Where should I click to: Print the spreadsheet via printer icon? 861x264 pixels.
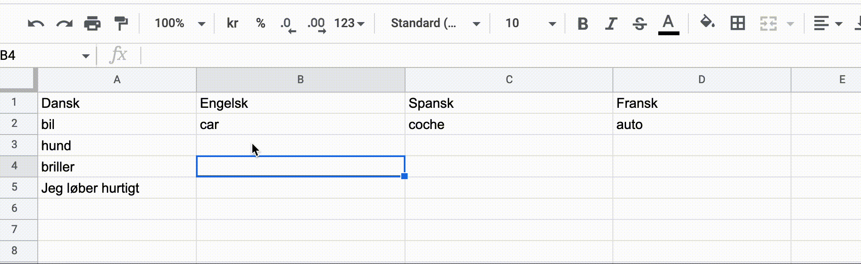pos(92,23)
